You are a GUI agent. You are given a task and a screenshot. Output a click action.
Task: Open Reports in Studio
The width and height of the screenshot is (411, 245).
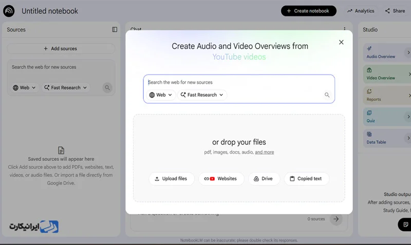tap(387, 96)
